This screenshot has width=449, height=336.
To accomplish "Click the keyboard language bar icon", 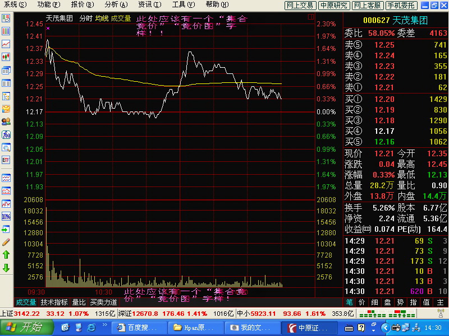I will coord(349,328).
